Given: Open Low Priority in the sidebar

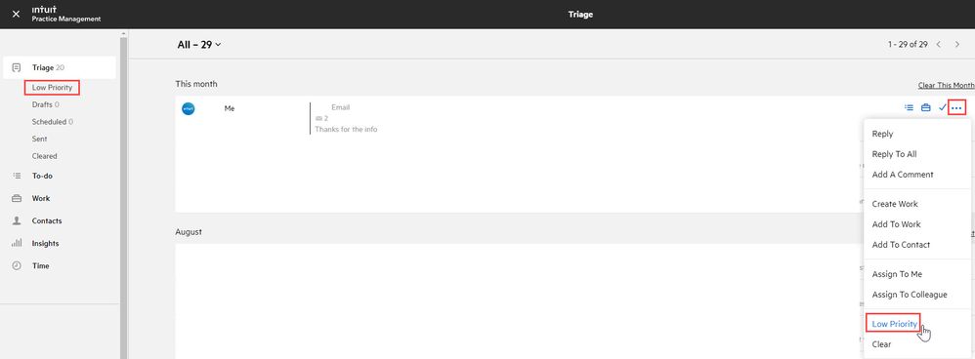Looking at the screenshot, I should (x=52, y=88).
